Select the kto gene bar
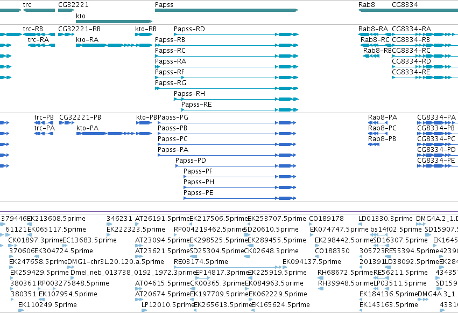This screenshot has height=313, width=458. (x=114, y=22)
